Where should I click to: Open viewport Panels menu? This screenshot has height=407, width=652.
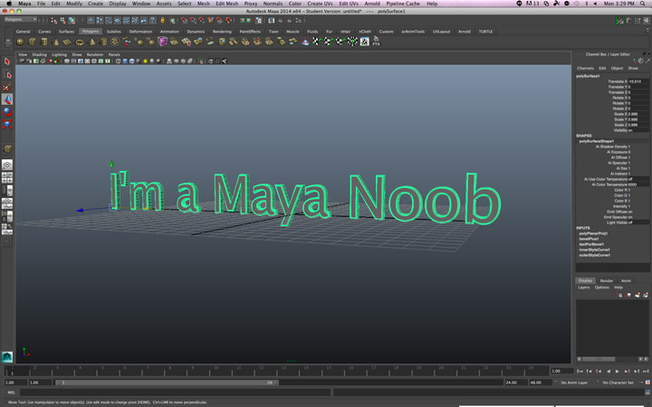click(x=114, y=54)
